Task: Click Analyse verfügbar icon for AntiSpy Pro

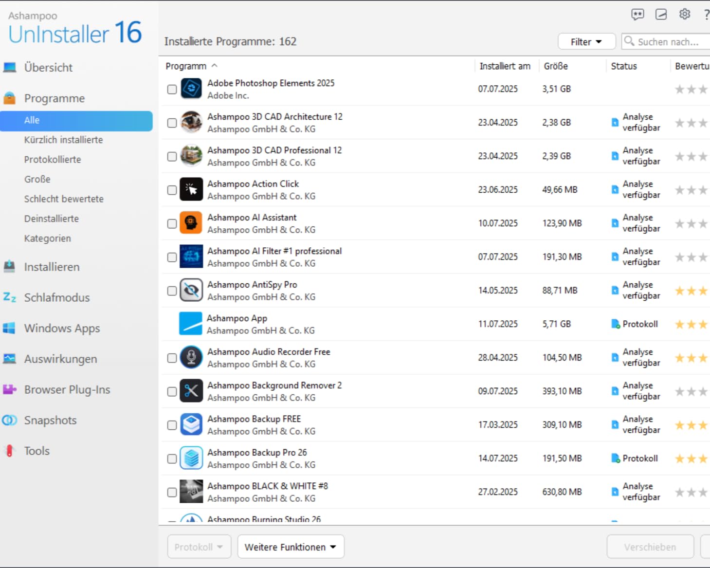Action: [615, 291]
